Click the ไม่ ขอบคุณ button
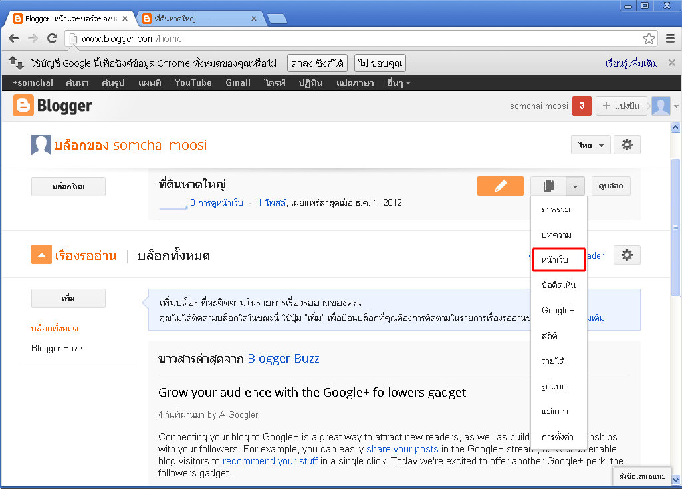 point(380,63)
